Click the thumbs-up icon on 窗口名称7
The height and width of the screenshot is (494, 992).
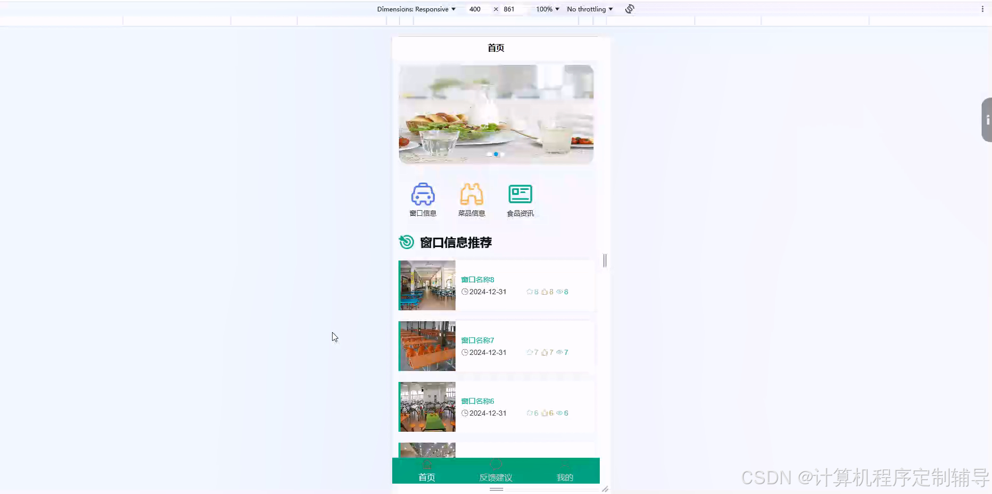(x=546, y=352)
